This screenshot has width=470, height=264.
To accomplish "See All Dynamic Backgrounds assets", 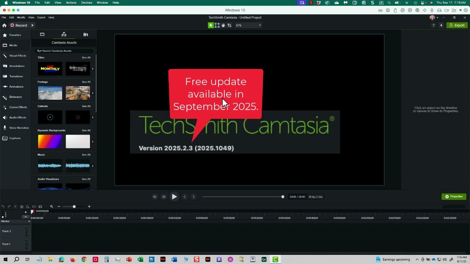I will pos(86,130).
